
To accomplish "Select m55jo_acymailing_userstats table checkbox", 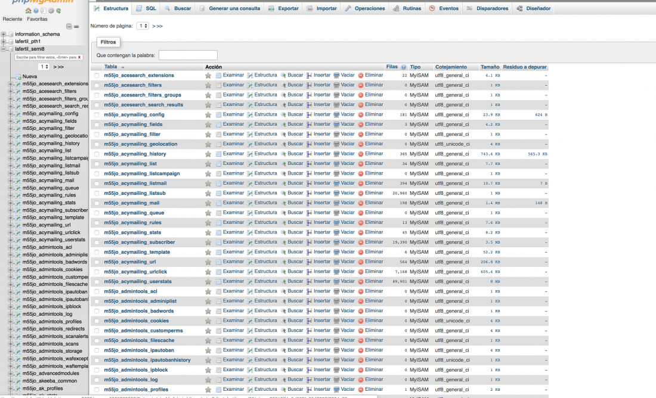I will coord(97,282).
